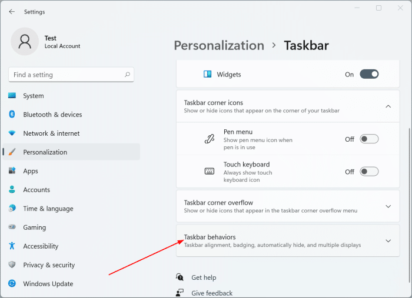Enable the Touch keyboard toggle

coord(369,172)
